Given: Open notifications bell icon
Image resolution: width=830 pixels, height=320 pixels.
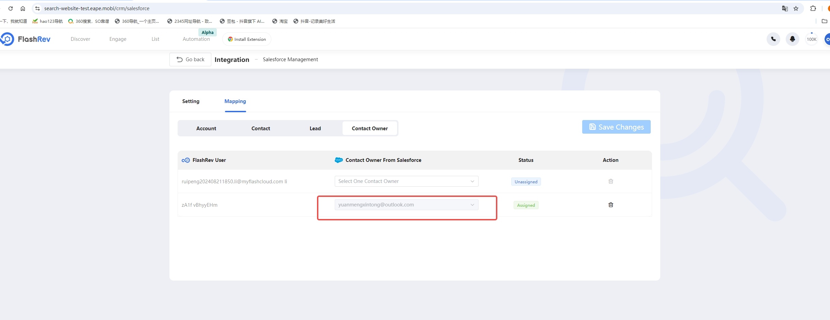Looking at the screenshot, I should 793,39.
